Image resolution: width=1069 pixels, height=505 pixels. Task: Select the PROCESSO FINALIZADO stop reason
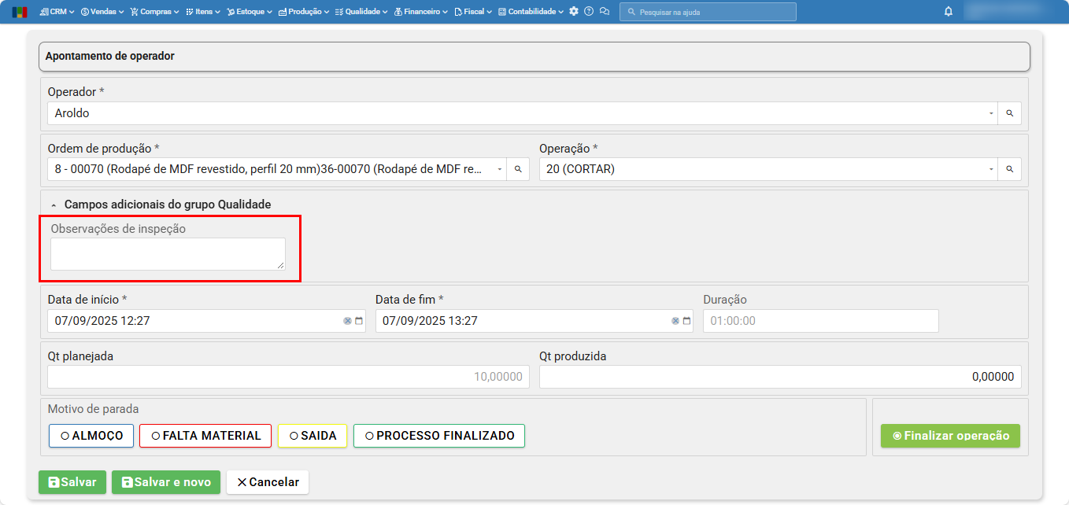[439, 436]
